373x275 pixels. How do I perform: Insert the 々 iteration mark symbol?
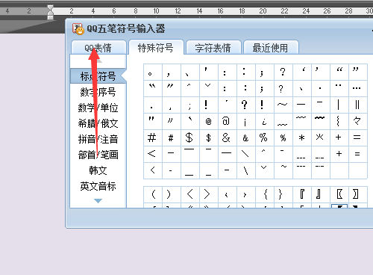click(358, 121)
